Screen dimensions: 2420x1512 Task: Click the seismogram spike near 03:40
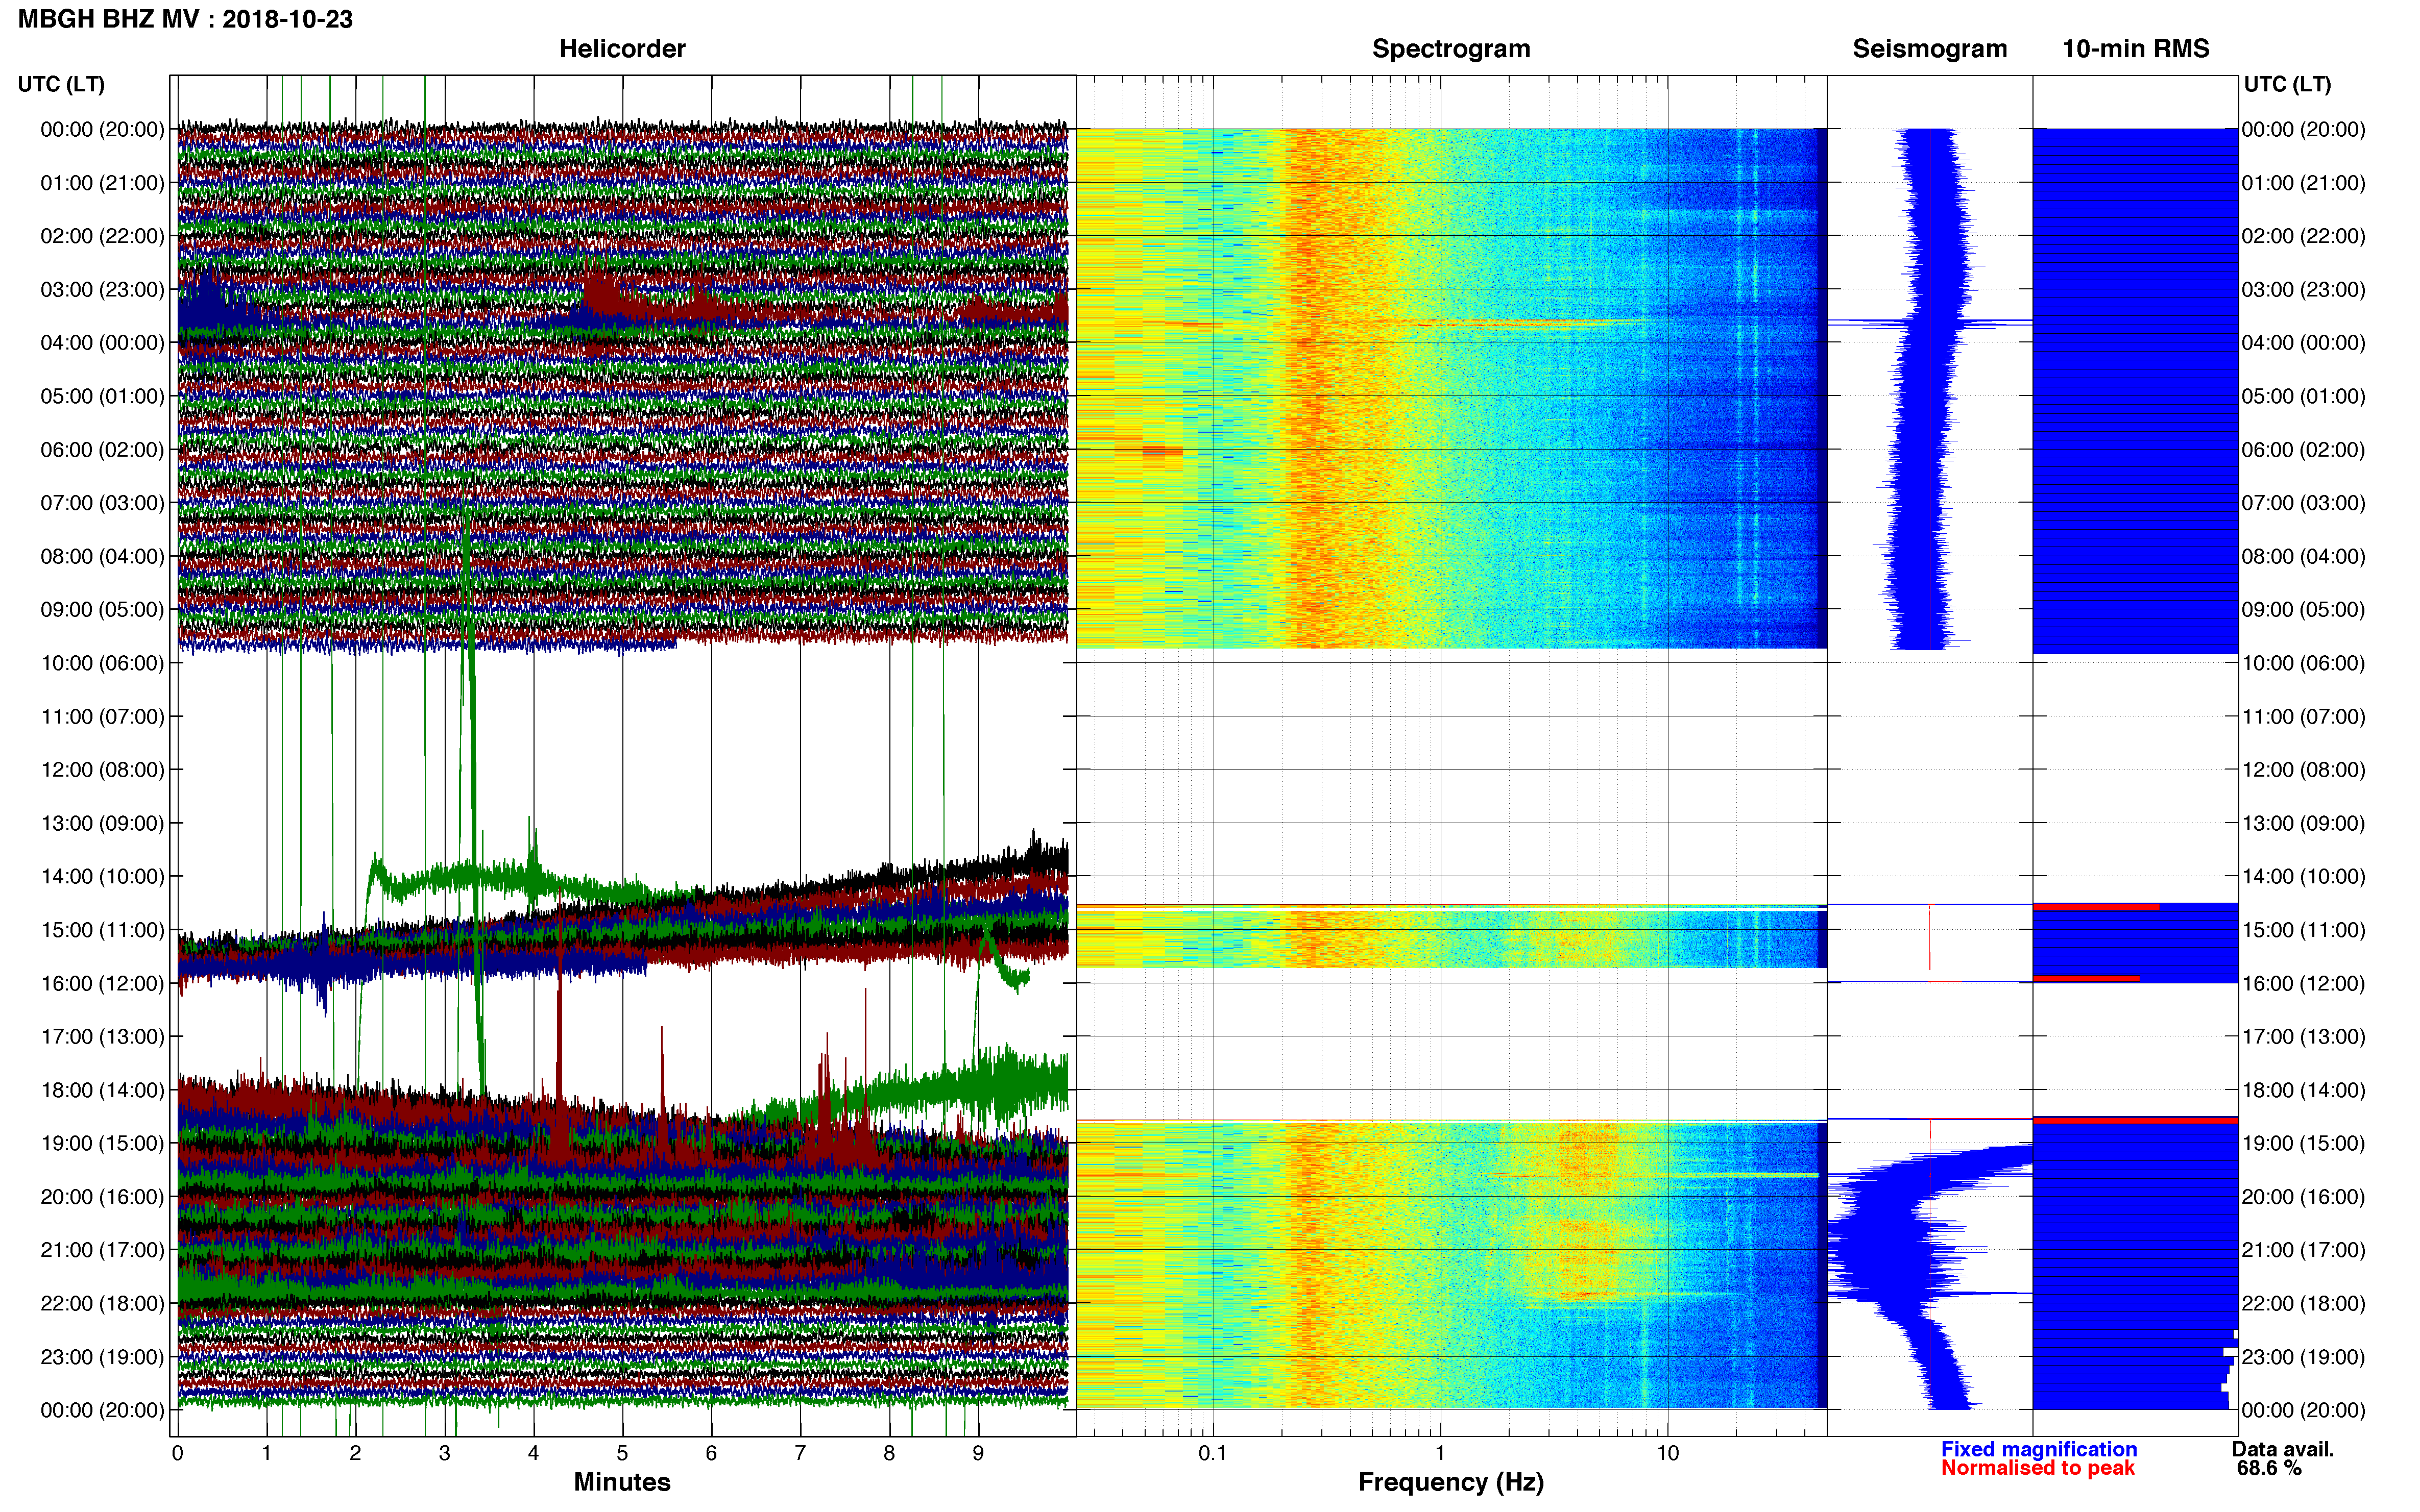(1929, 323)
